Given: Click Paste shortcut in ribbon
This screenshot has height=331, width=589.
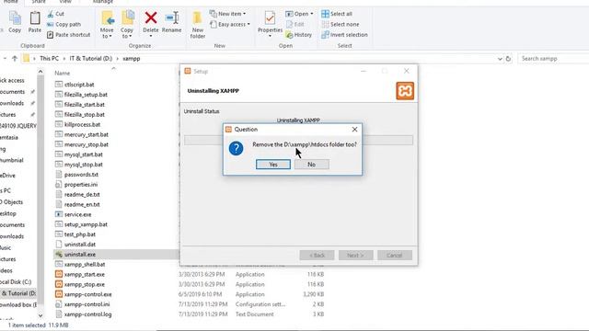Looking at the screenshot, I should point(69,35).
